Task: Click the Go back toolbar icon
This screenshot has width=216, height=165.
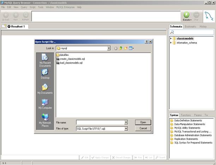Action: pyautogui.click(x=6, y=15)
